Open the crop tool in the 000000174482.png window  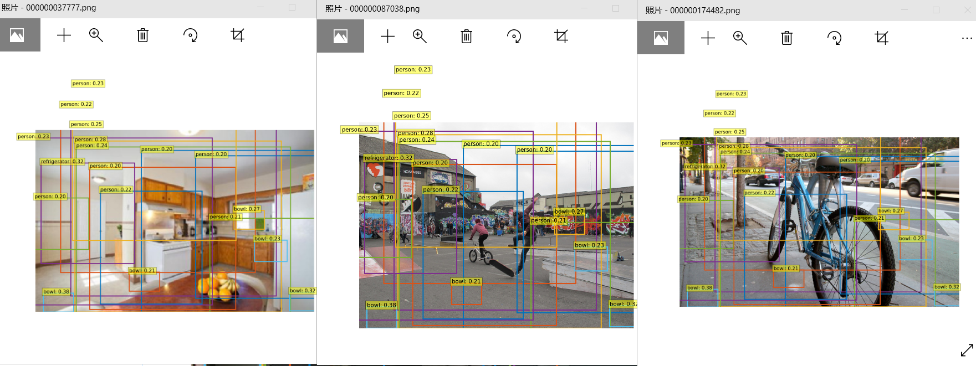(882, 38)
